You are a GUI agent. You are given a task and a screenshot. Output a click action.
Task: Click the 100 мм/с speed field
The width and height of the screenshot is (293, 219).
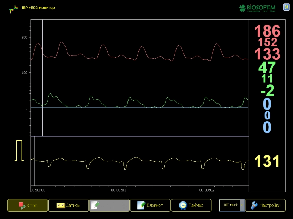pyautogui.click(x=230, y=205)
